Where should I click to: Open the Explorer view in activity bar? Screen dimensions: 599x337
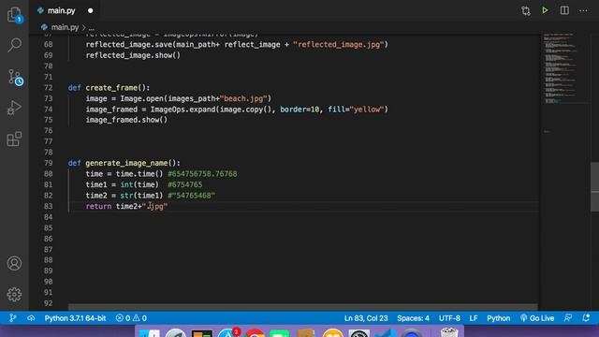click(15, 15)
